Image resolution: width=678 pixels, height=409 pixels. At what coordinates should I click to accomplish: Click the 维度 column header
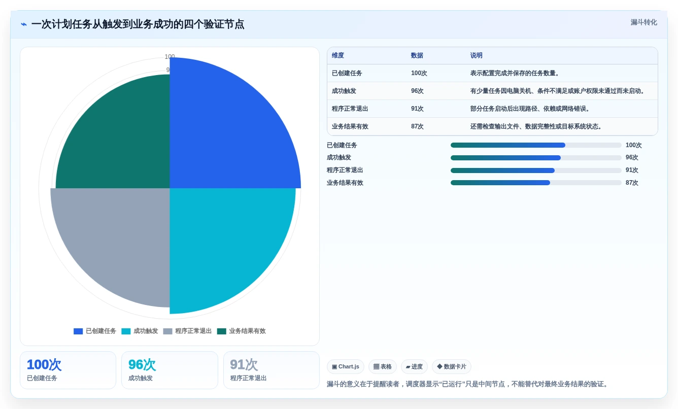click(338, 55)
